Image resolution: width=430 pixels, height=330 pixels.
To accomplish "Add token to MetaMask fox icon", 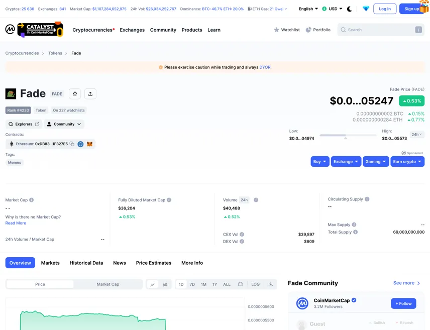I will point(90,144).
